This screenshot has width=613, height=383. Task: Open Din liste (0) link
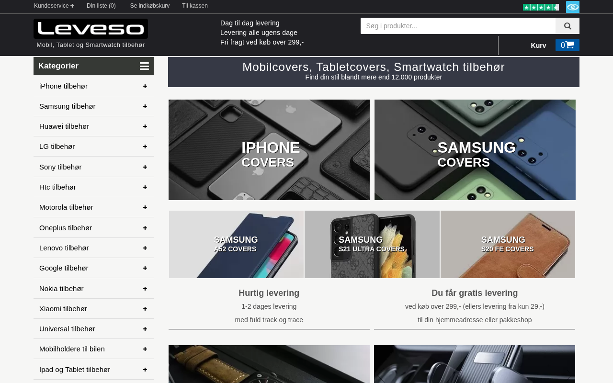pyautogui.click(x=101, y=6)
